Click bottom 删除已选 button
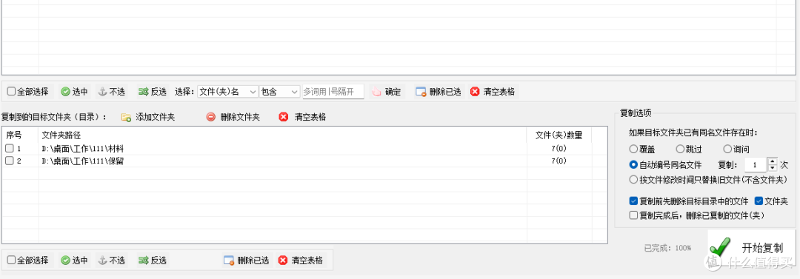 [247, 260]
